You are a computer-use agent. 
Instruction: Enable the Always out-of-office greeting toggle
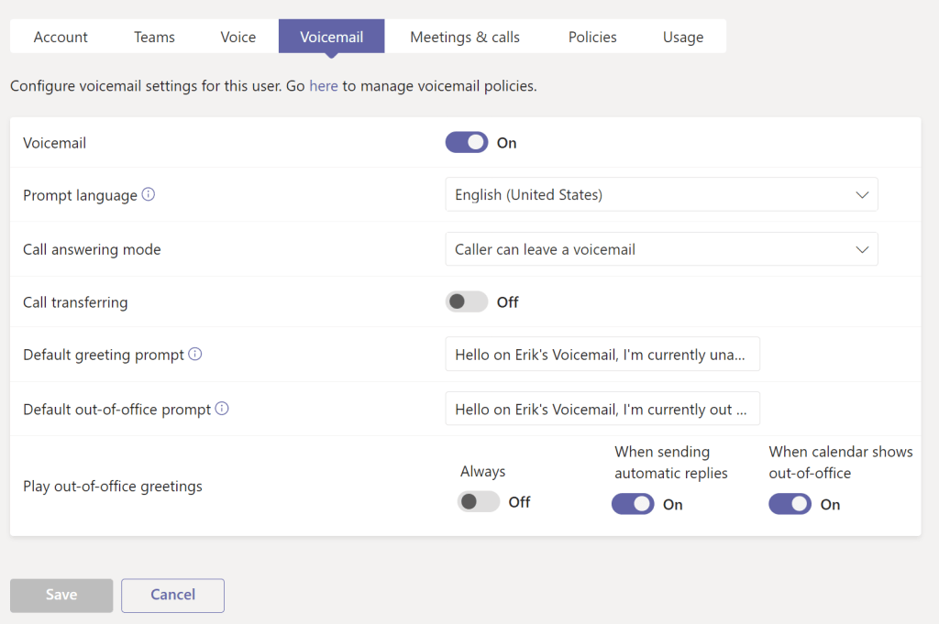coord(479,502)
